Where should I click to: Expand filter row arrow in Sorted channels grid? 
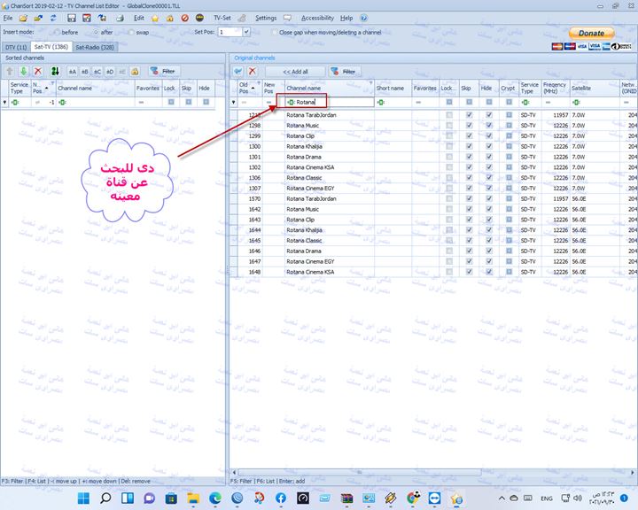(x=5, y=102)
